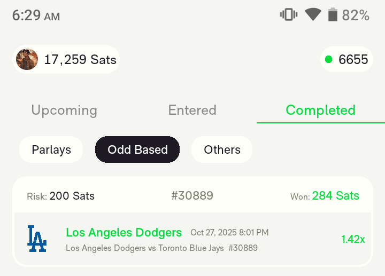Click the Los Angeles Dodgers logo
This screenshot has width=385, height=276.
point(36,239)
